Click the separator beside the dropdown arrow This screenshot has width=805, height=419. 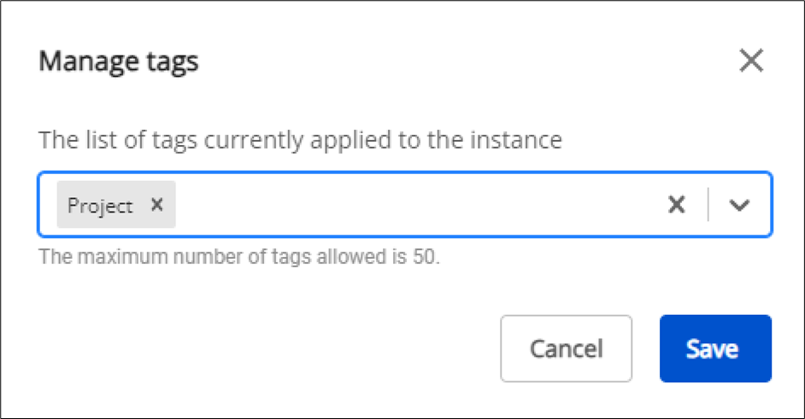(x=708, y=205)
